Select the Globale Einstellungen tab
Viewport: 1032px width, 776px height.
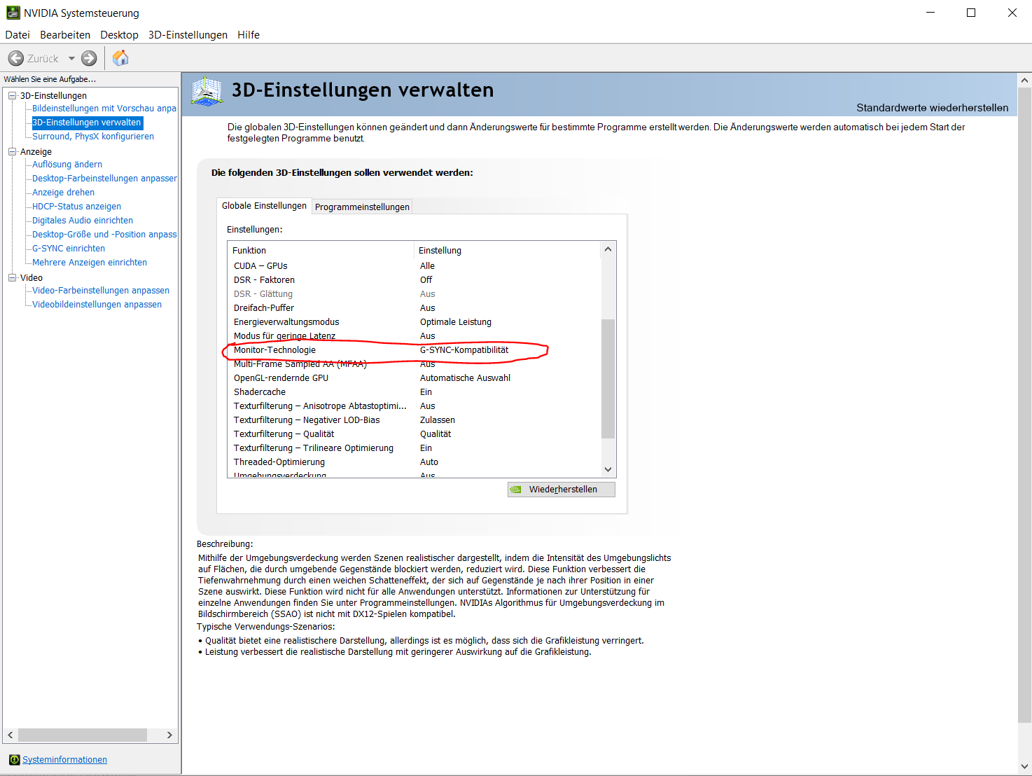[x=264, y=205]
